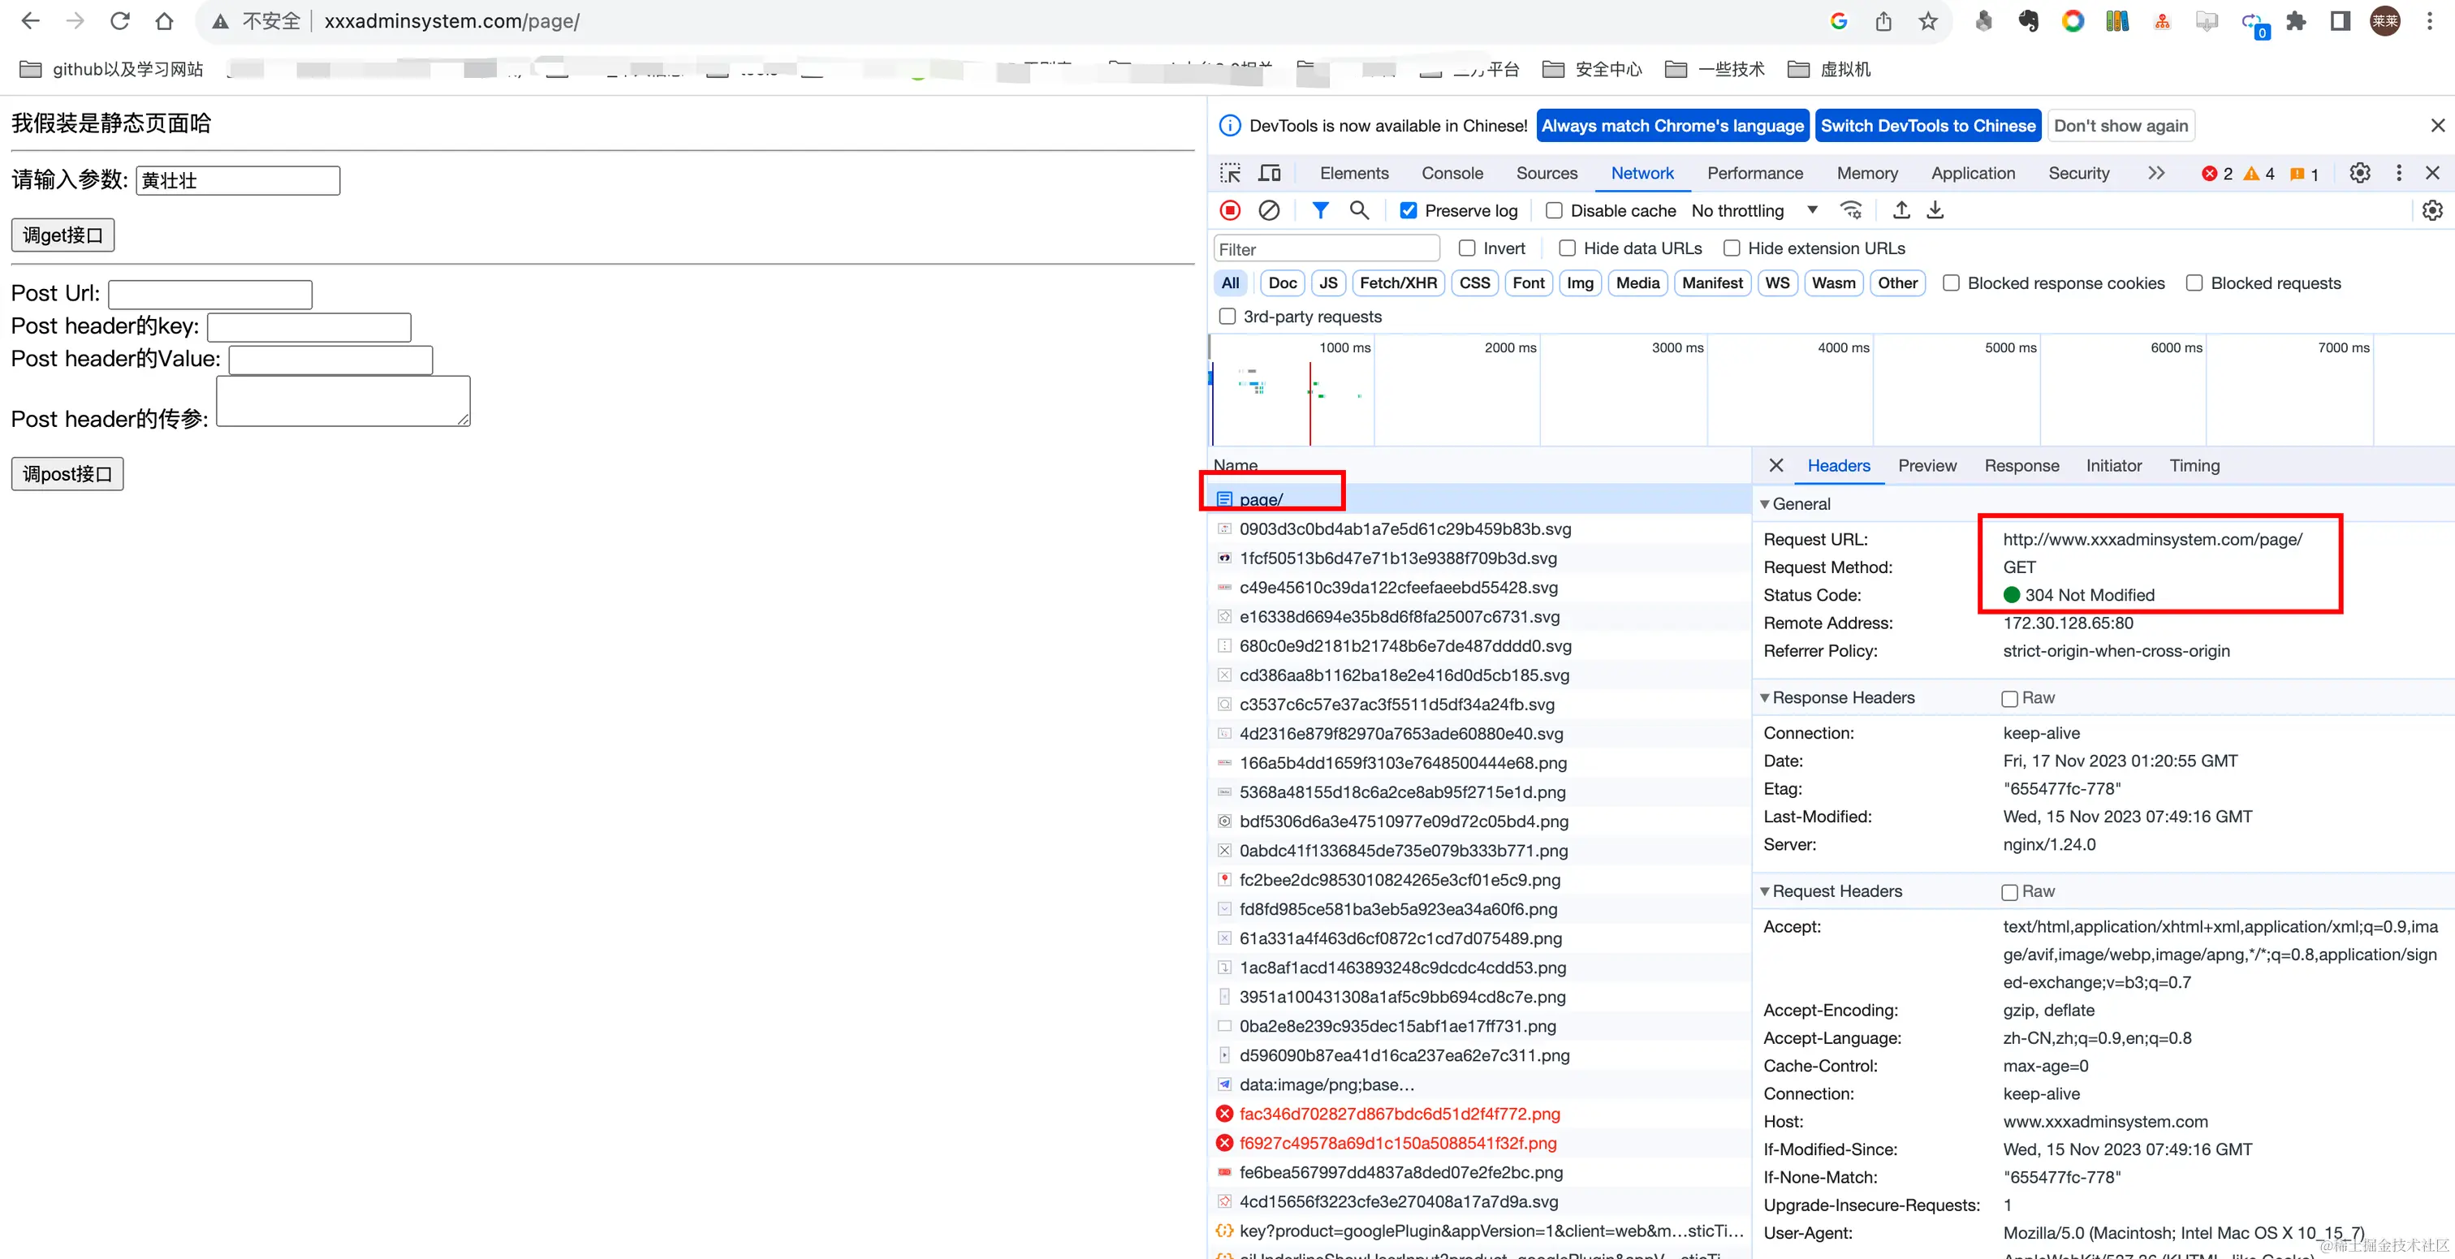The height and width of the screenshot is (1259, 2455).
Task: Uncheck the Preserve log checkbox
Action: 1408,210
